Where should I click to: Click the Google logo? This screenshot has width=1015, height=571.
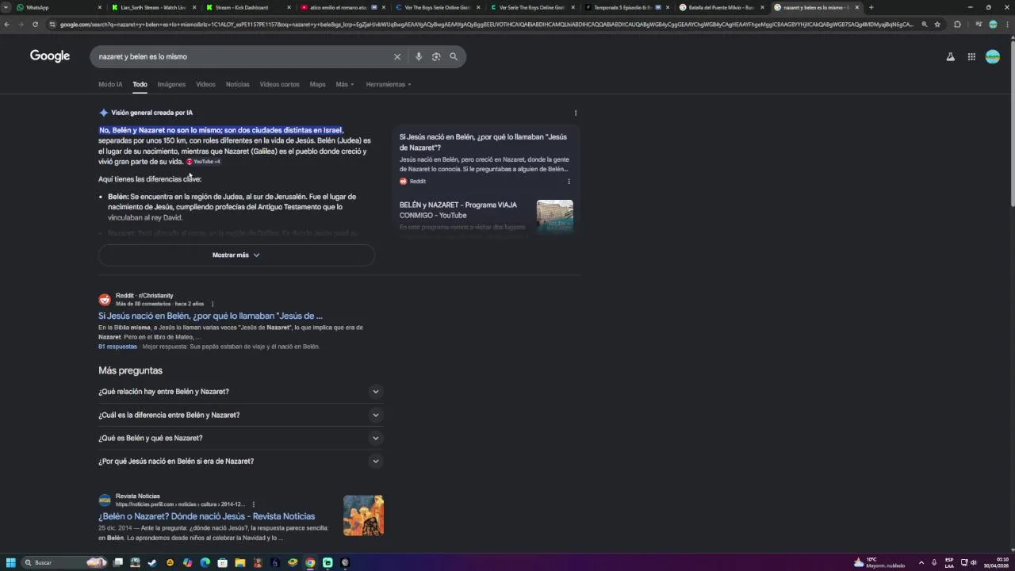pyautogui.click(x=50, y=56)
